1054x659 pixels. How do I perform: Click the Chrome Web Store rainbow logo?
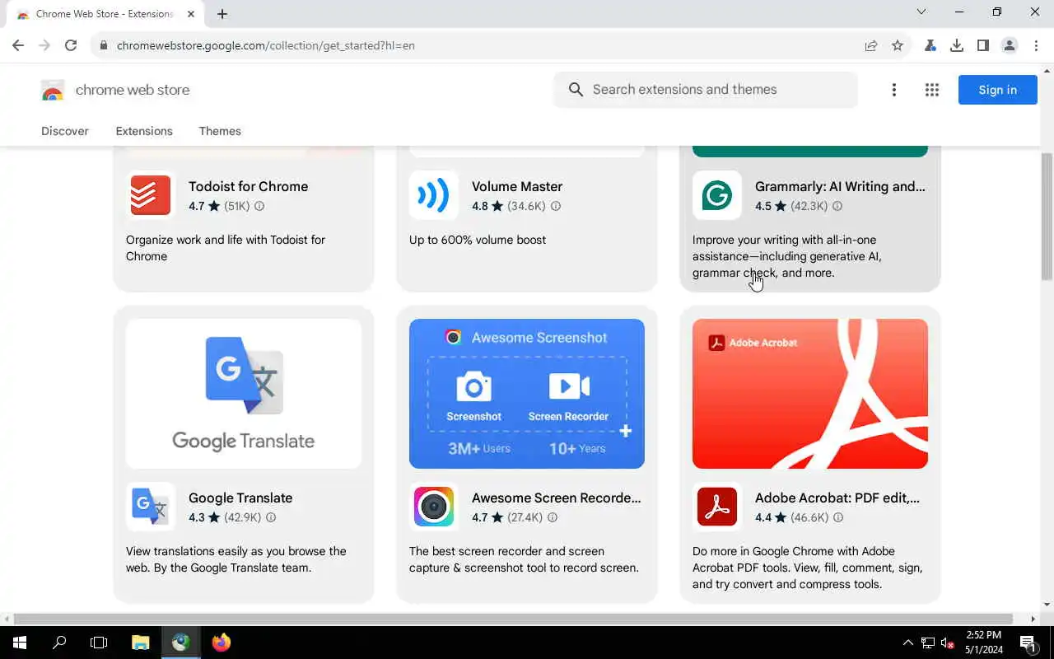point(53,91)
